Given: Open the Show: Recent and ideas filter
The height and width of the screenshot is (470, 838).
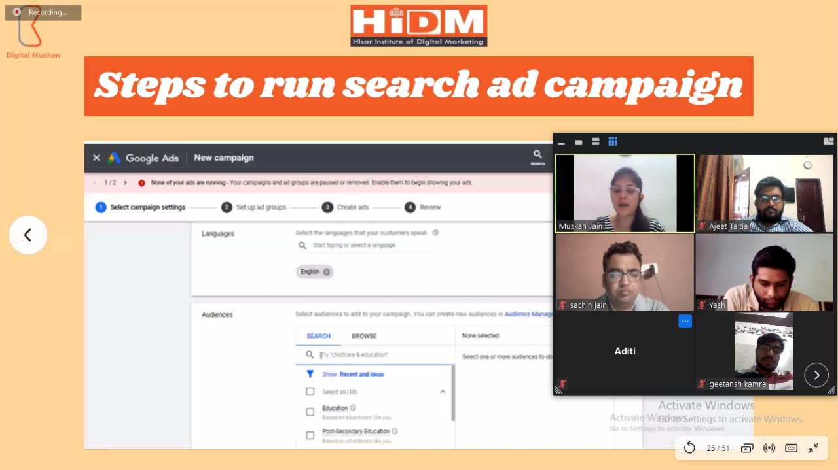Looking at the screenshot, I should click(x=353, y=375).
